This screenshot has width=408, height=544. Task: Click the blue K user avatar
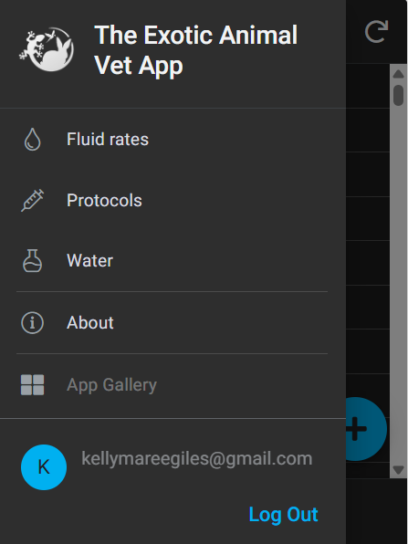click(44, 467)
